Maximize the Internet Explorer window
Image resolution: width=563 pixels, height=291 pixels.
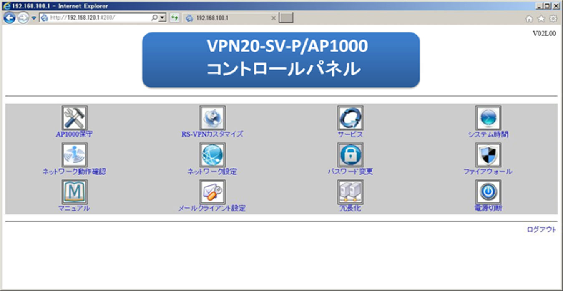click(x=548, y=6)
